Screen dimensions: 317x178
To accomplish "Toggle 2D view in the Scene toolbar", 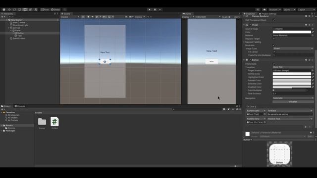I will (x=83, y=17).
